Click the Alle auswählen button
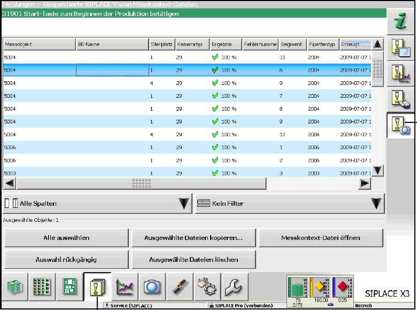This screenshot has width=417, height=310. coord(66,238)
